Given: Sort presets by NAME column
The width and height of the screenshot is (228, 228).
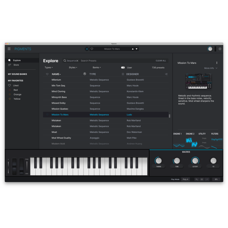Looking at the screenshot, I should pyautogui.click(x=56, y=74).
